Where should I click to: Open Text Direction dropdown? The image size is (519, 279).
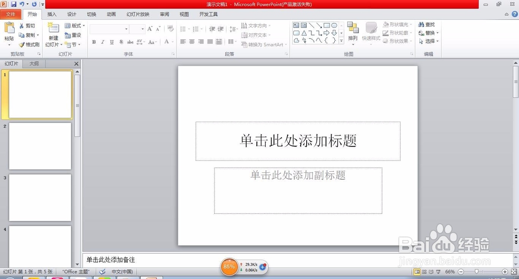pos(256,26)
